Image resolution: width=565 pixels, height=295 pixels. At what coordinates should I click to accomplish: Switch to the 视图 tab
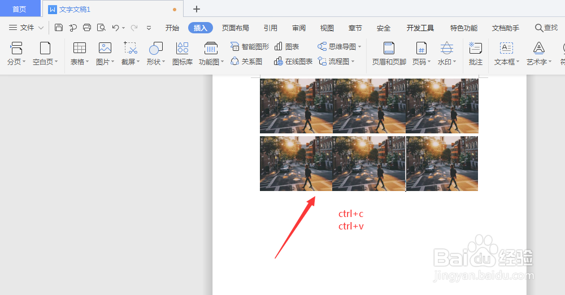click(327, 28)
